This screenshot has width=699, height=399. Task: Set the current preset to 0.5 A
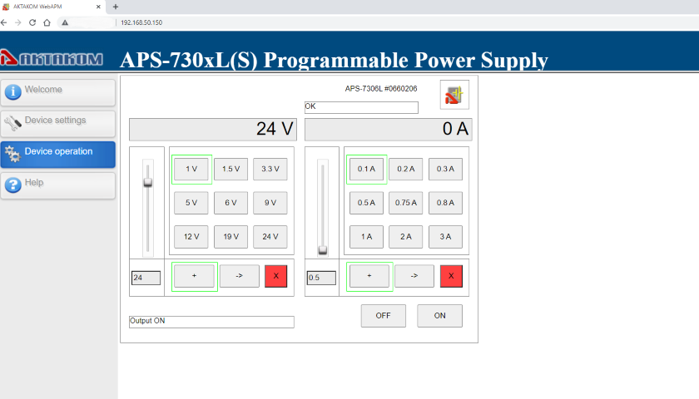click(366, 203)
